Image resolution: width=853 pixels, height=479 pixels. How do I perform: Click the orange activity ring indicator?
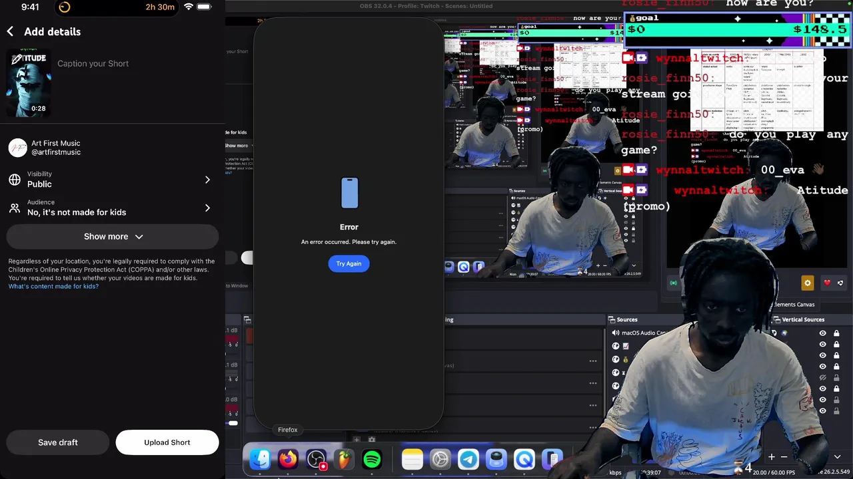point(65,7)
